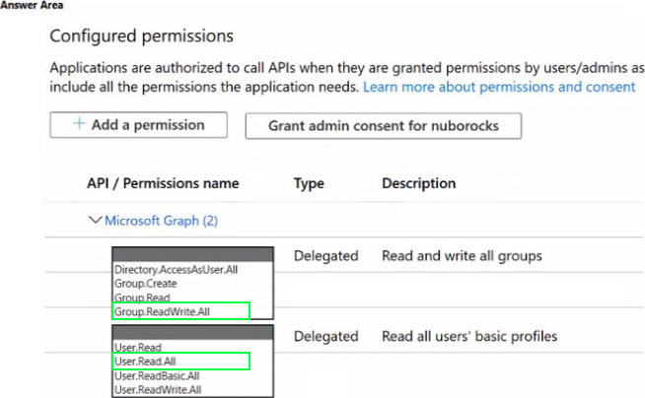Pick the User.ReadBasic.All option
The width and height of the screenshot is (645, 398).
coord(157,375)
